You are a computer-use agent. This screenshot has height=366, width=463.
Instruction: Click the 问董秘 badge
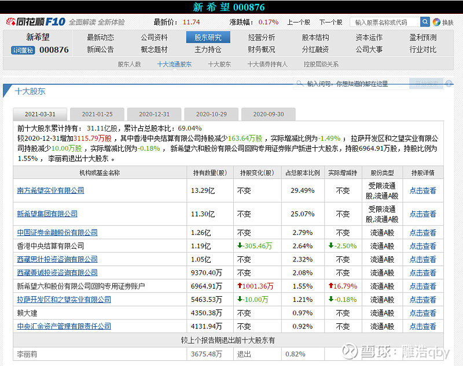coord(23,50)
